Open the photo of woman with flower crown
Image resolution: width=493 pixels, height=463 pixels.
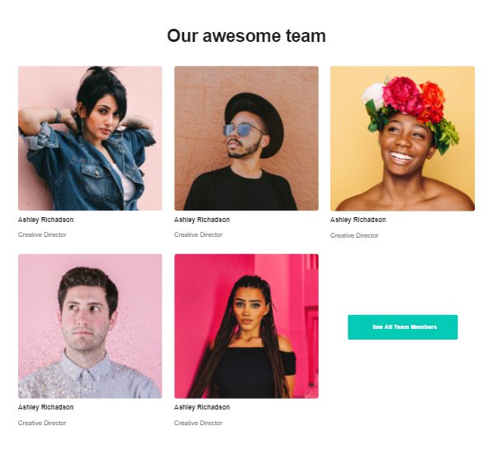403,138
